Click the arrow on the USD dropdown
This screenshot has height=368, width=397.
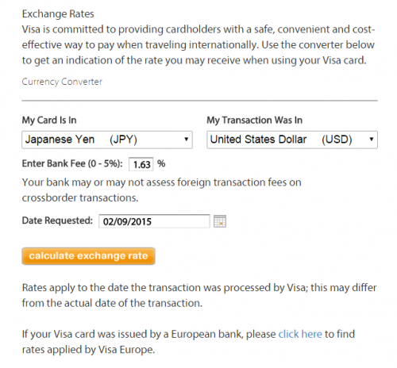tap(372, 140)
